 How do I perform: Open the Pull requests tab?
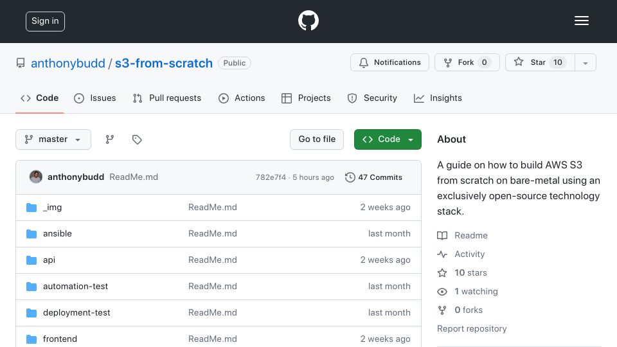pyautogui.click(x=167, y=98)
